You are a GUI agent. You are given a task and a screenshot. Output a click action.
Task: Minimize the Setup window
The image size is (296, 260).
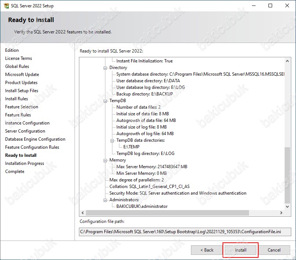point(254,6)
